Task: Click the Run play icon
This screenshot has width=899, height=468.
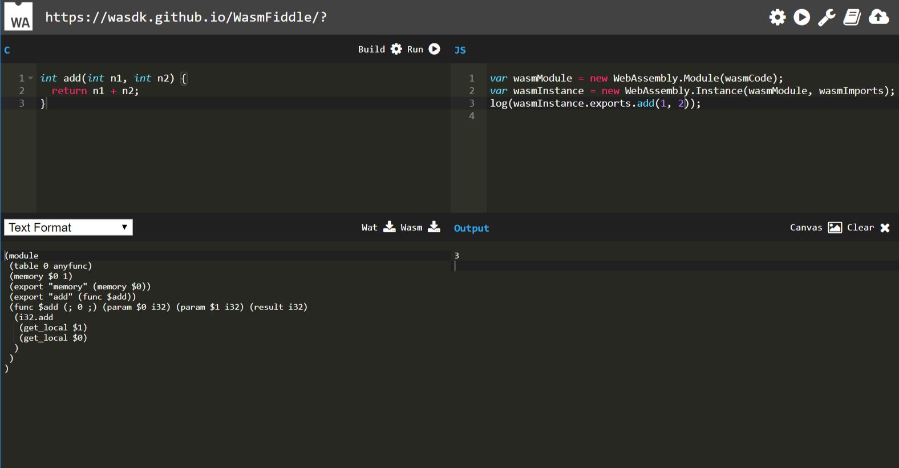Action: click(x=434, y=49)
